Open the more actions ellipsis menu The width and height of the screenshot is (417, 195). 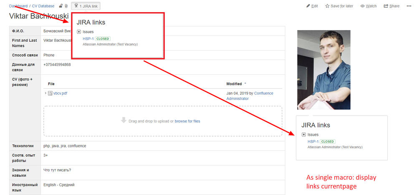tap(409, 6)
